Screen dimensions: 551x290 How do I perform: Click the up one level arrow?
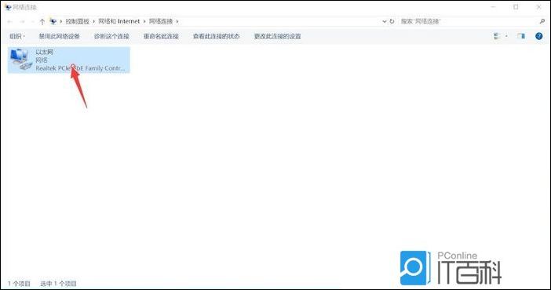[x=42, y=22]
